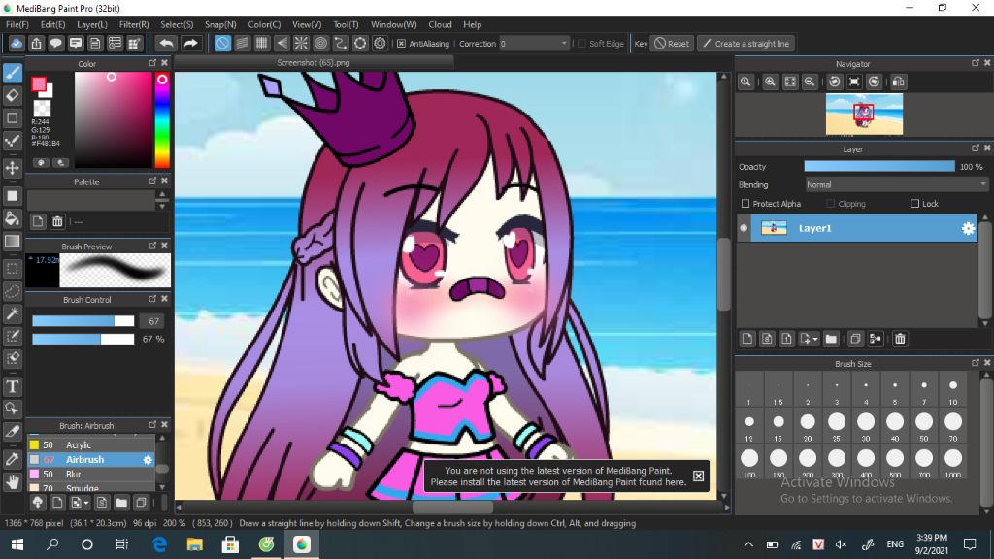Select the Brush tool in left toolbar

click(13, 73)
